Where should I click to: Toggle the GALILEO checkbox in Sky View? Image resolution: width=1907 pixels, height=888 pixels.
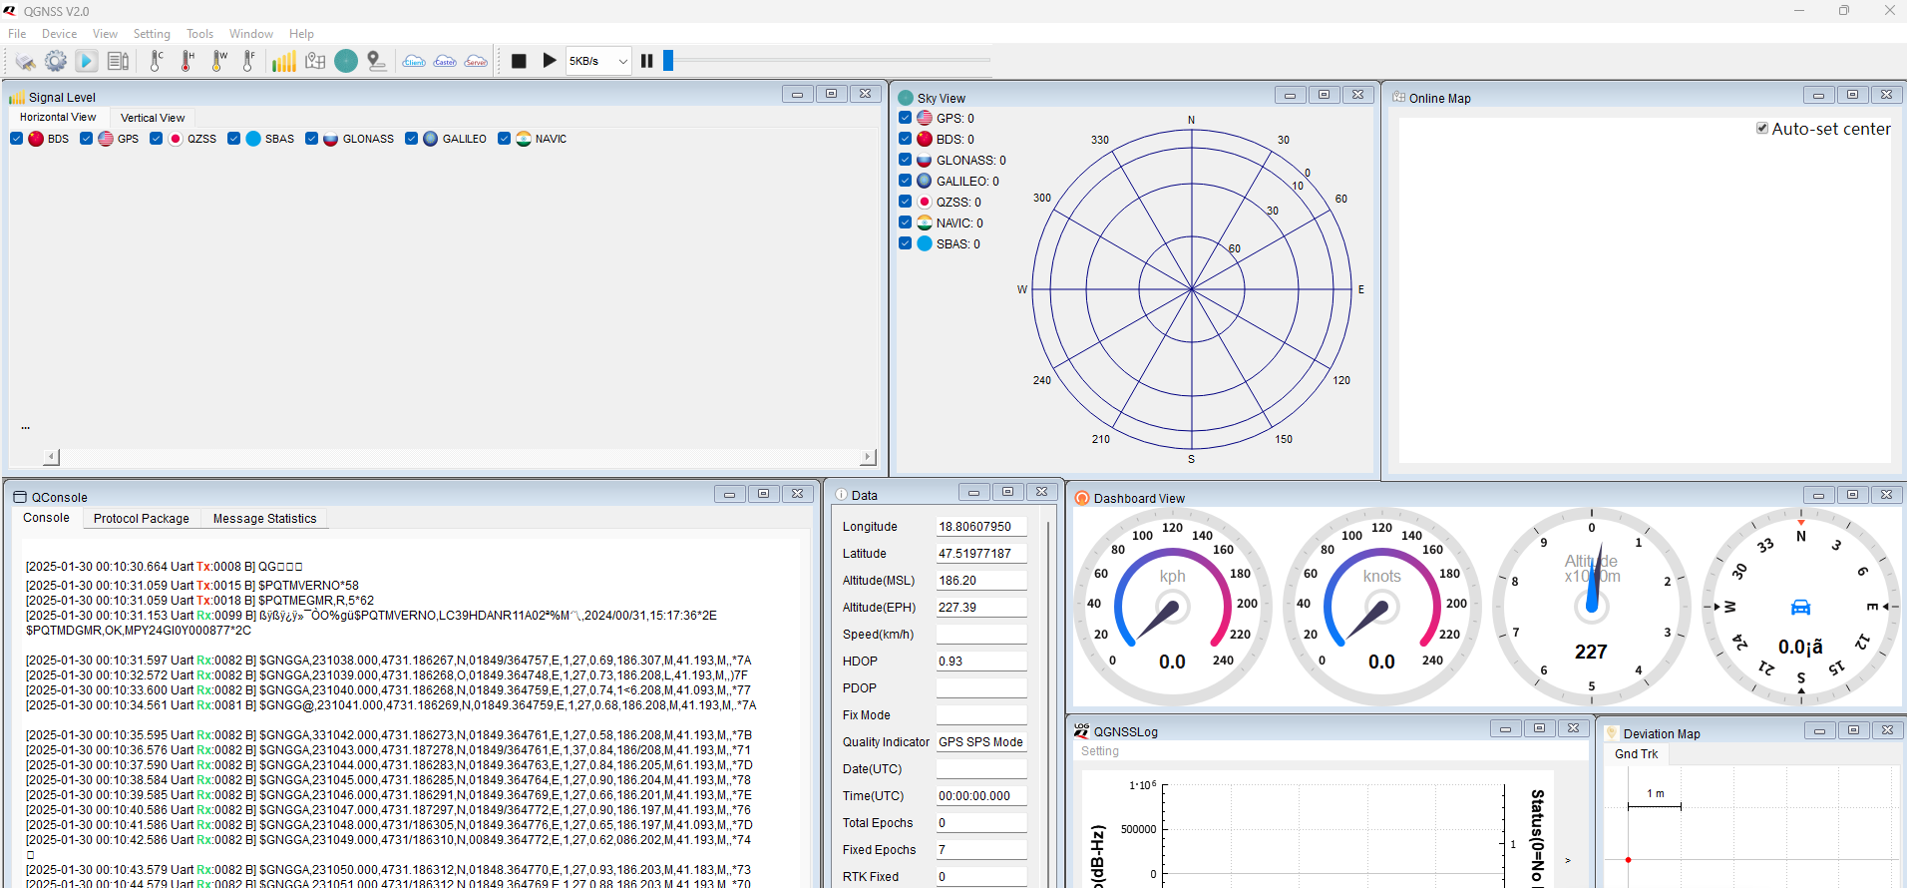[906, 181]
